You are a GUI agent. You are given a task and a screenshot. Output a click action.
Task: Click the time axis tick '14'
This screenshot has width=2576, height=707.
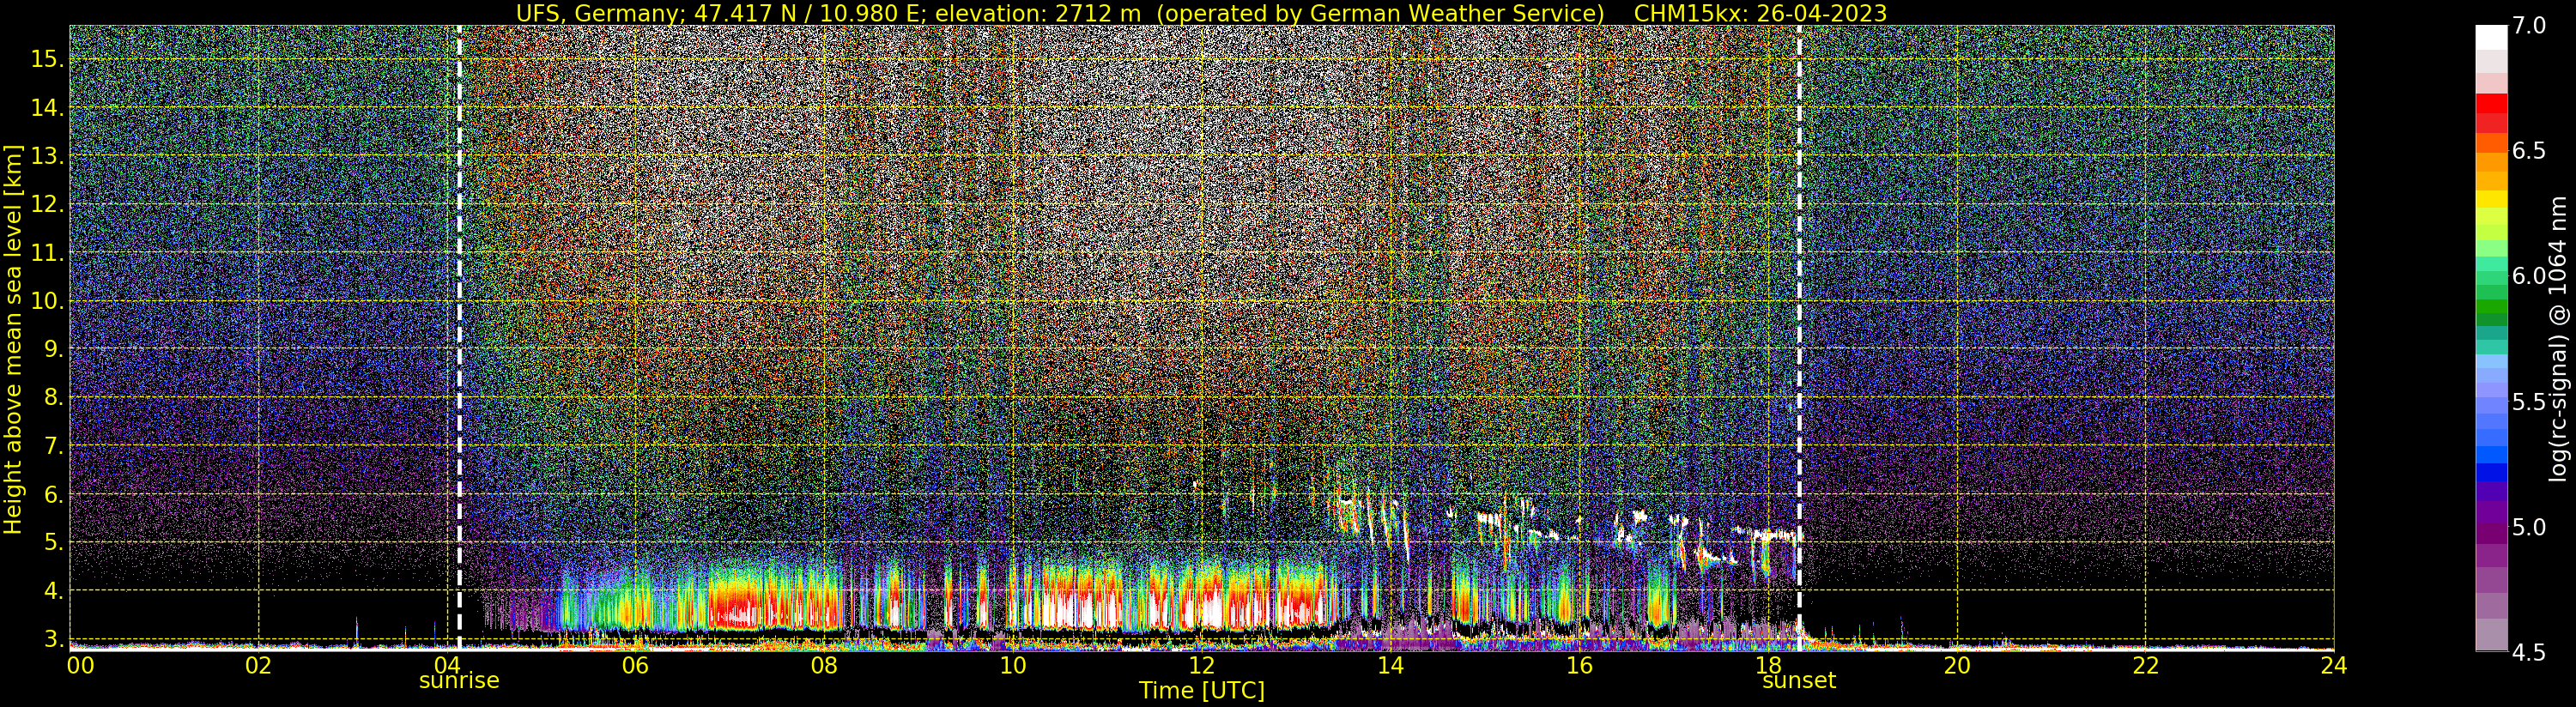[1390, 665]
